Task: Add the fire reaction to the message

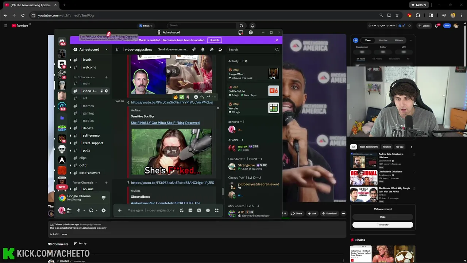Action: (x=175, y=97)
